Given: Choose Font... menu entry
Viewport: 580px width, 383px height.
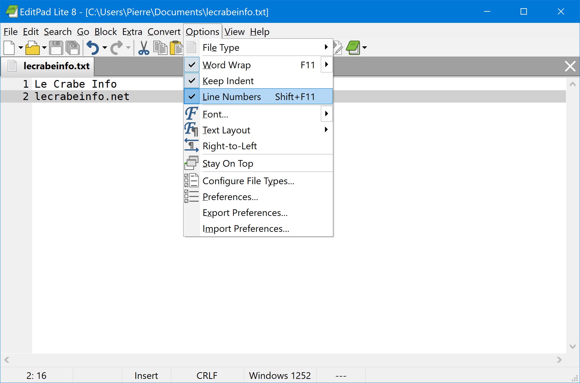Looking at the screenshot, I should point(258,114).
